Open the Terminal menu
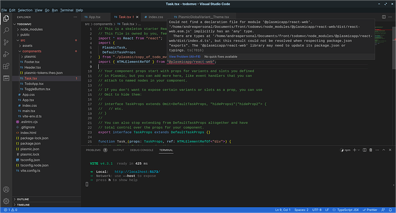Screen dimensions: 396x213 click(67, 10)
